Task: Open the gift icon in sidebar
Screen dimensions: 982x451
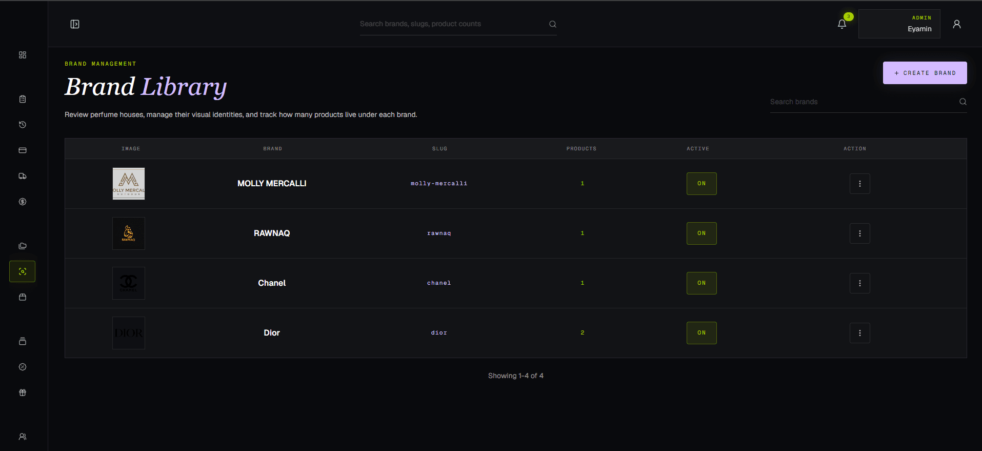Action: (x=23, y=393)
